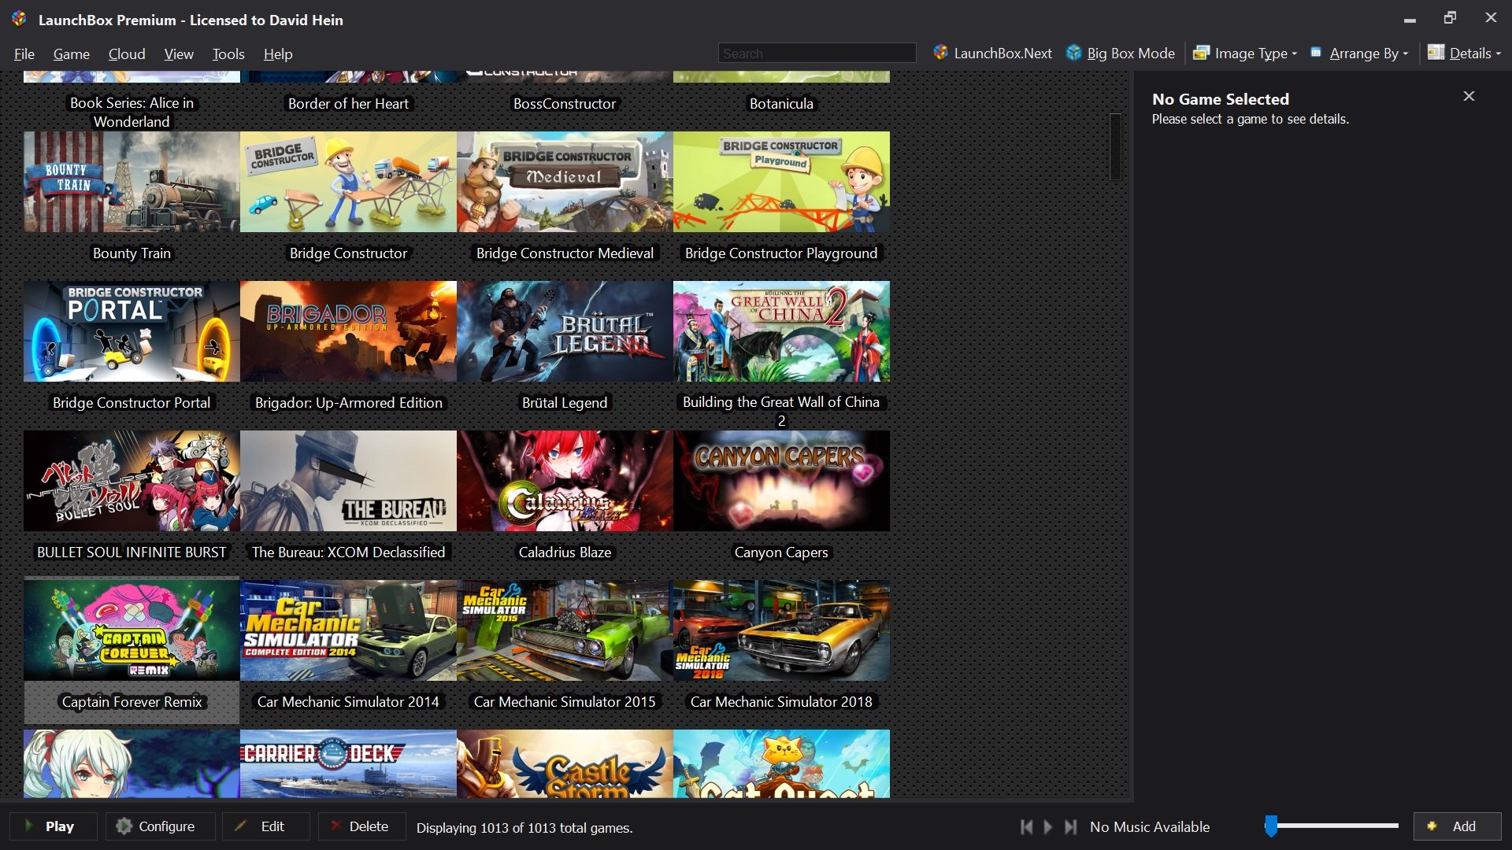Screen dimensions: 1512x850
Task: Select Bridge Constructor Playground cover
Action: click(x=781, y=182)
